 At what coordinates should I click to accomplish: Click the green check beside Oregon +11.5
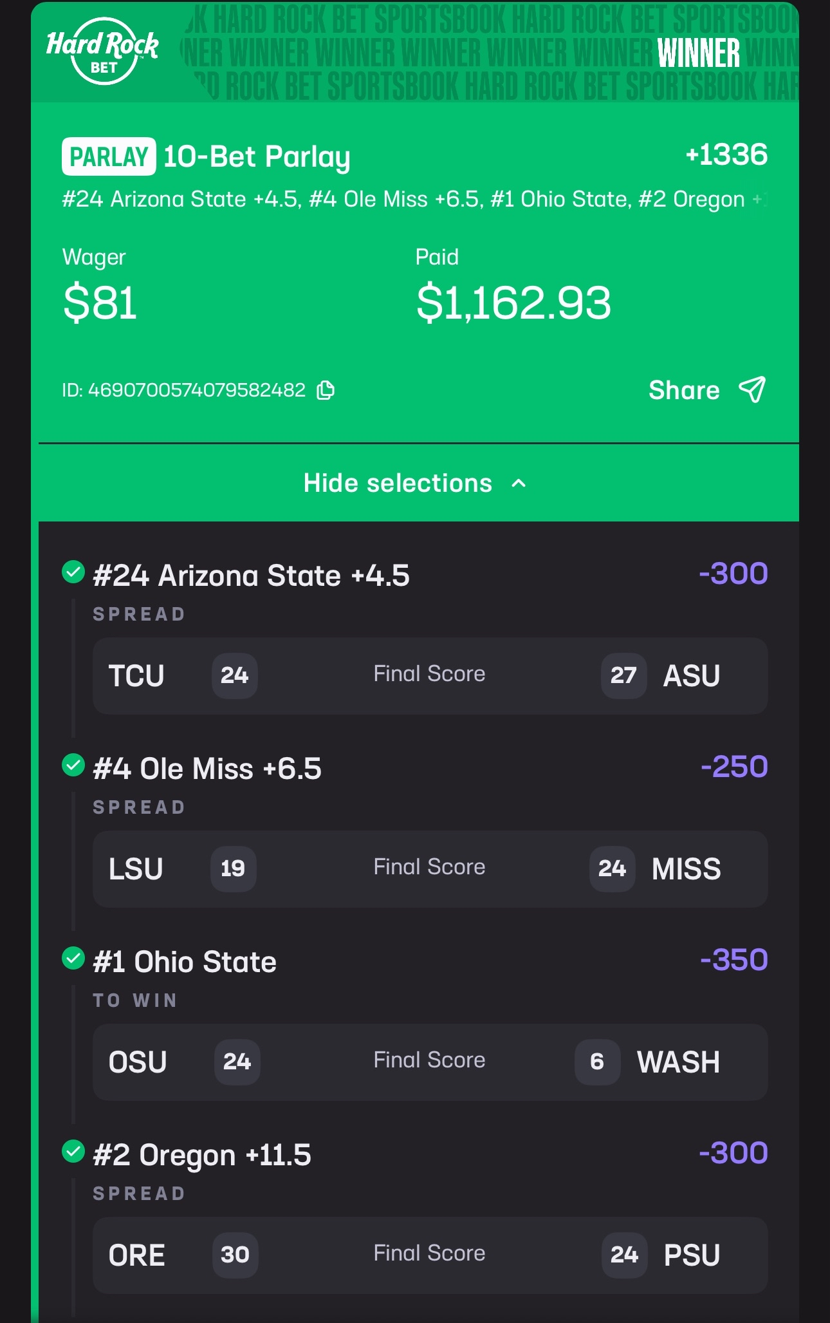pyautogui.click(x=73, y=1151)
